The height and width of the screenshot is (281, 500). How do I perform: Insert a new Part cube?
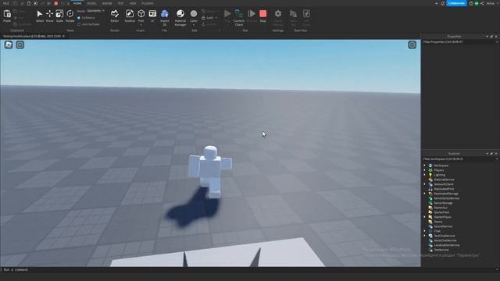[x=141, y=14]
